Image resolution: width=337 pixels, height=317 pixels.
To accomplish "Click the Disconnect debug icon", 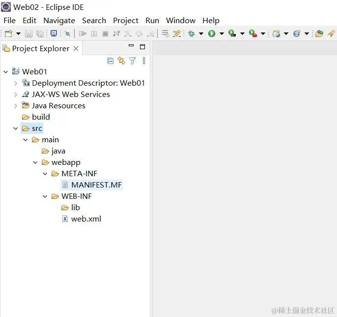I will 116,33.
